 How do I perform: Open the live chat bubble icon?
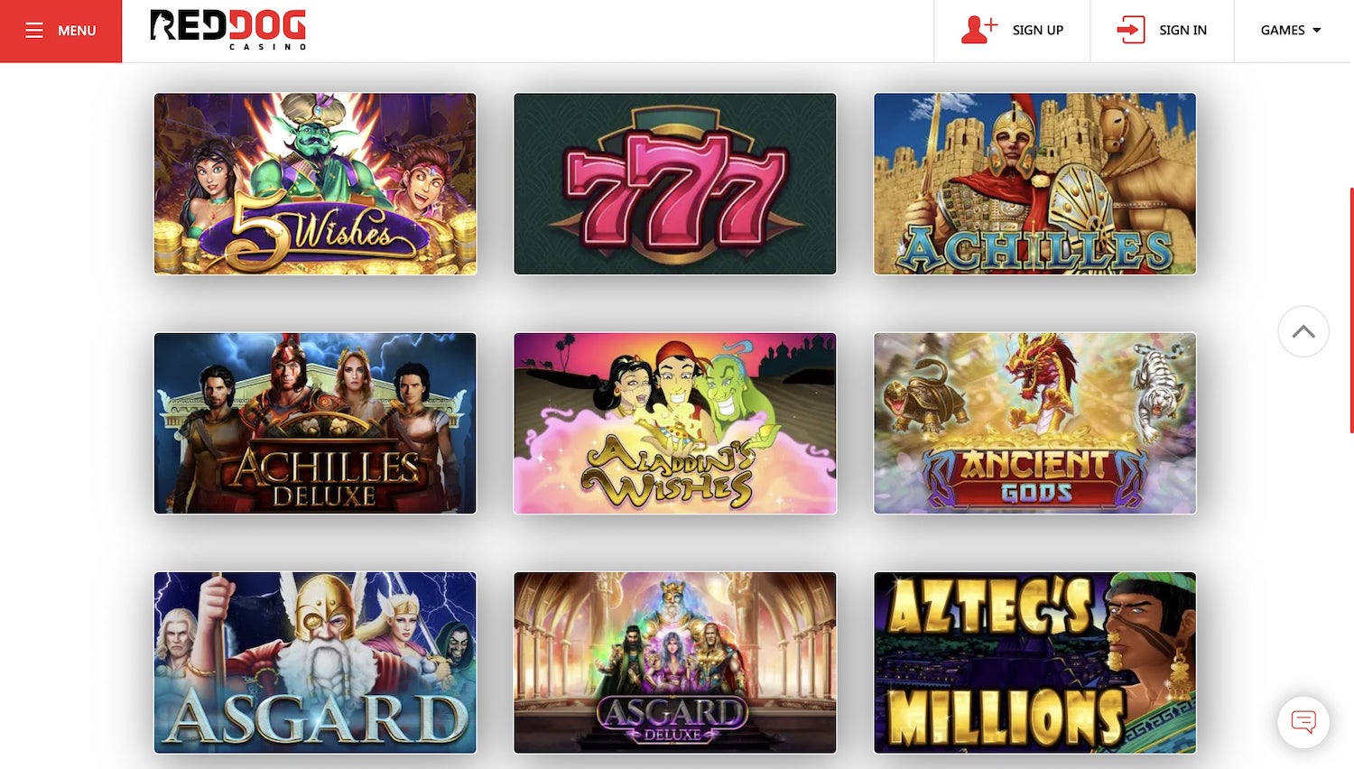pyautogui.click(x=1303, y=722)
